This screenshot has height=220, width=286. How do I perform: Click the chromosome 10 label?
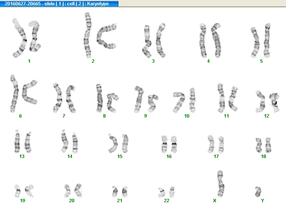pos(187,116)
